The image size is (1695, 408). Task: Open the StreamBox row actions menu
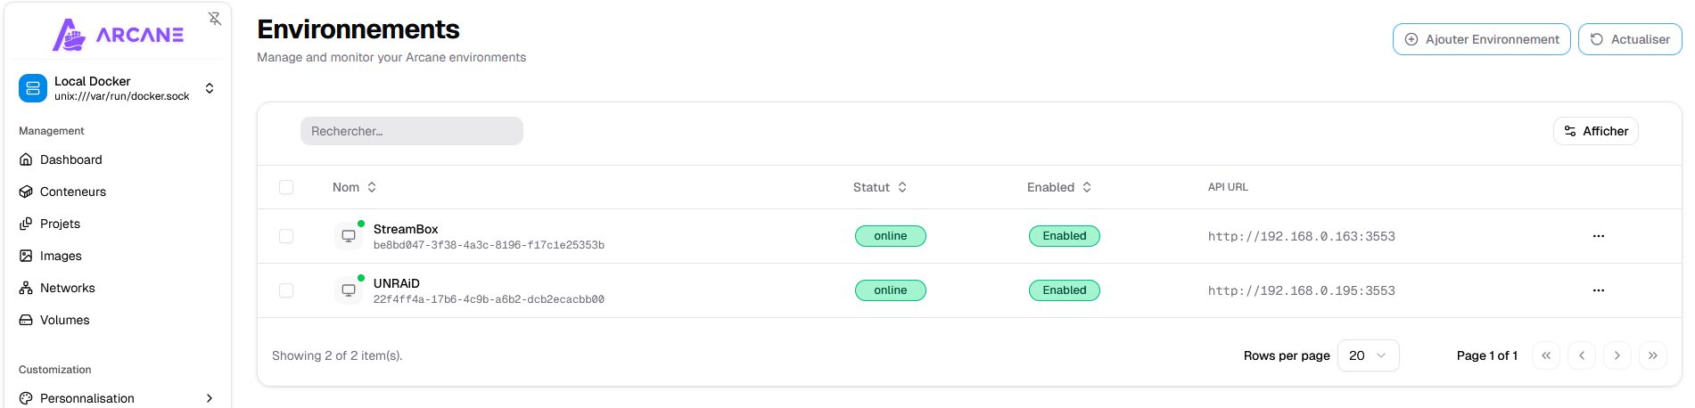tap(1598, 236)
